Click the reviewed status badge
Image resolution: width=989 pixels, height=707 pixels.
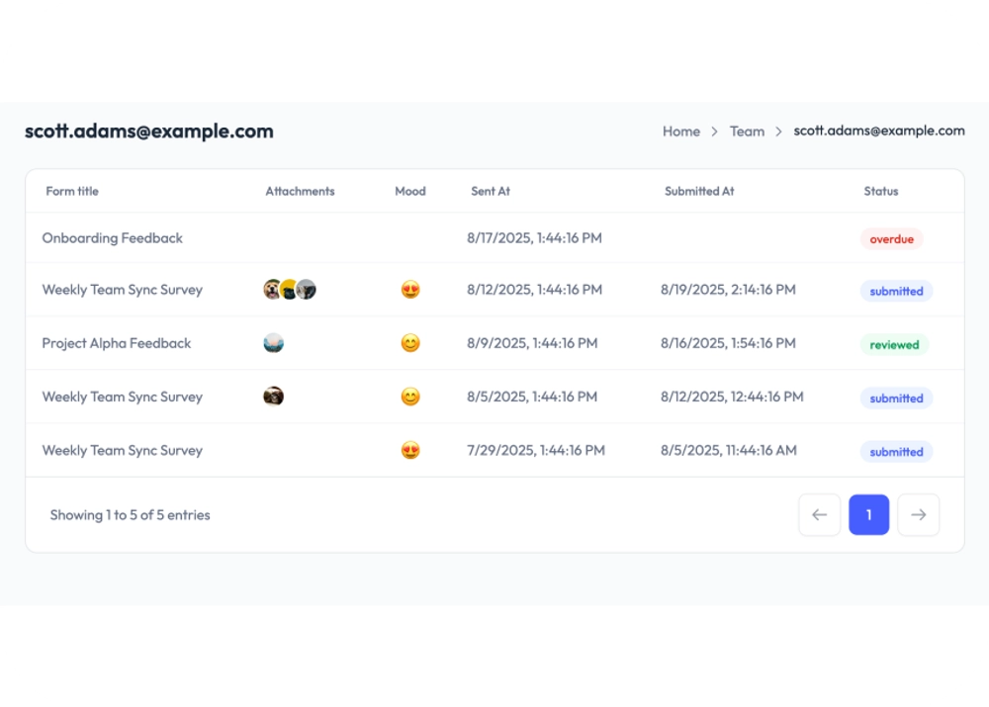pyautogui.click(x=894, y=345)
